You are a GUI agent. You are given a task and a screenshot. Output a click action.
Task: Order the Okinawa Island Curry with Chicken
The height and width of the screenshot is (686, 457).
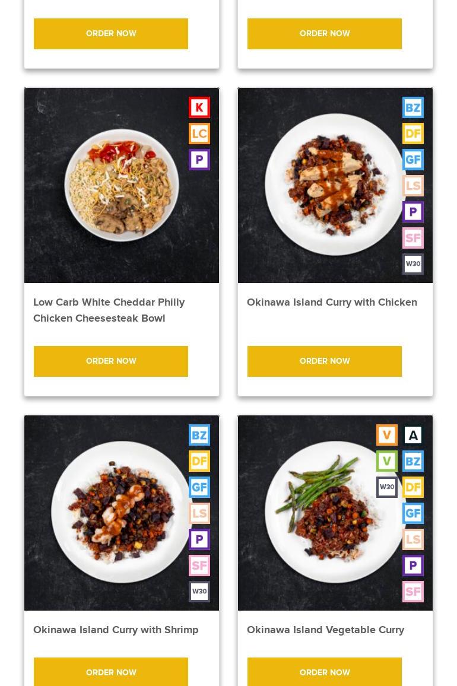[325, 361]
